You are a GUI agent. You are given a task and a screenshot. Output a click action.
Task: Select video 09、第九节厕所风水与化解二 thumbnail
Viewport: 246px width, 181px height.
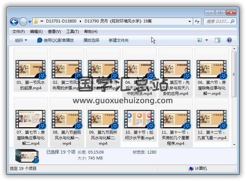[x=103, y=119]
